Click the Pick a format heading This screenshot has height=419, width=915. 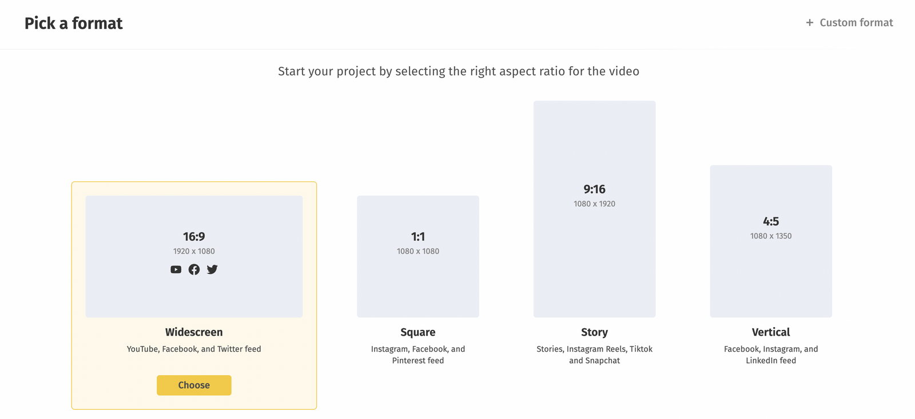pyautogui.click(x=74, y=23)
